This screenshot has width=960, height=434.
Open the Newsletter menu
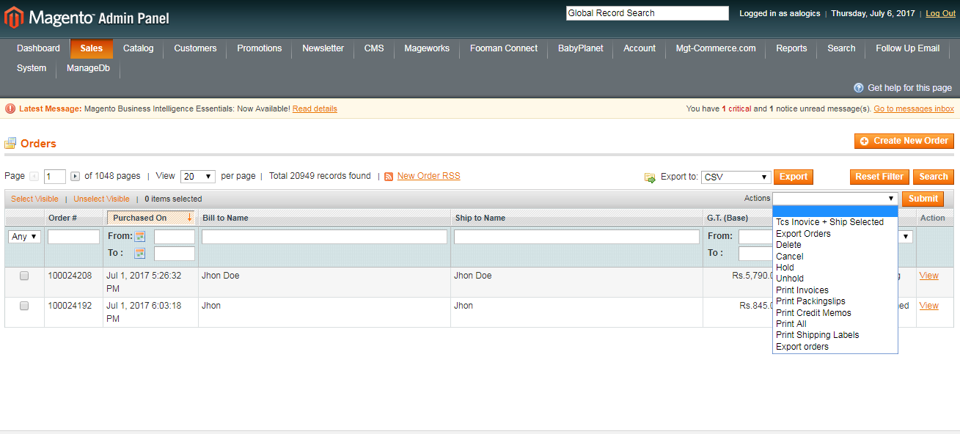pos(323,48)
